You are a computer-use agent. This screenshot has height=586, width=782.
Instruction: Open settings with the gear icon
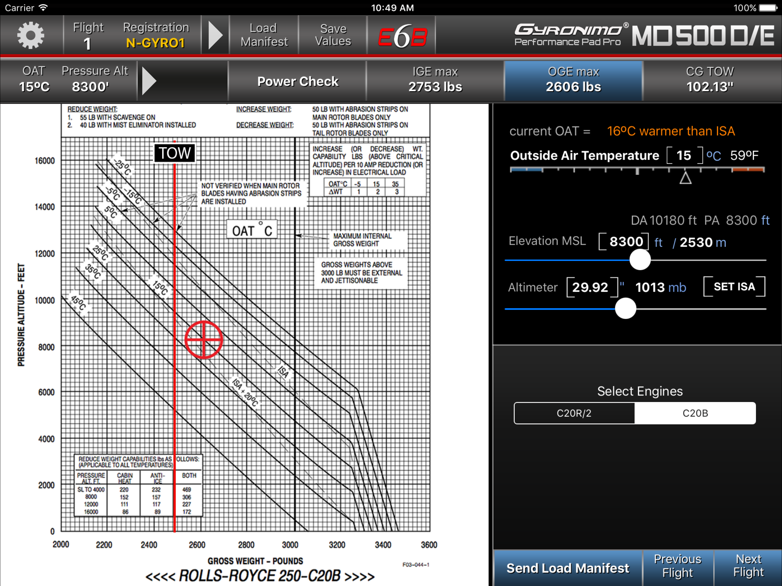pyautogui.click(x=31, y=35)
